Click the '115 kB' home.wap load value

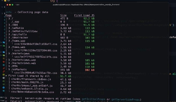tap(90, 41)
